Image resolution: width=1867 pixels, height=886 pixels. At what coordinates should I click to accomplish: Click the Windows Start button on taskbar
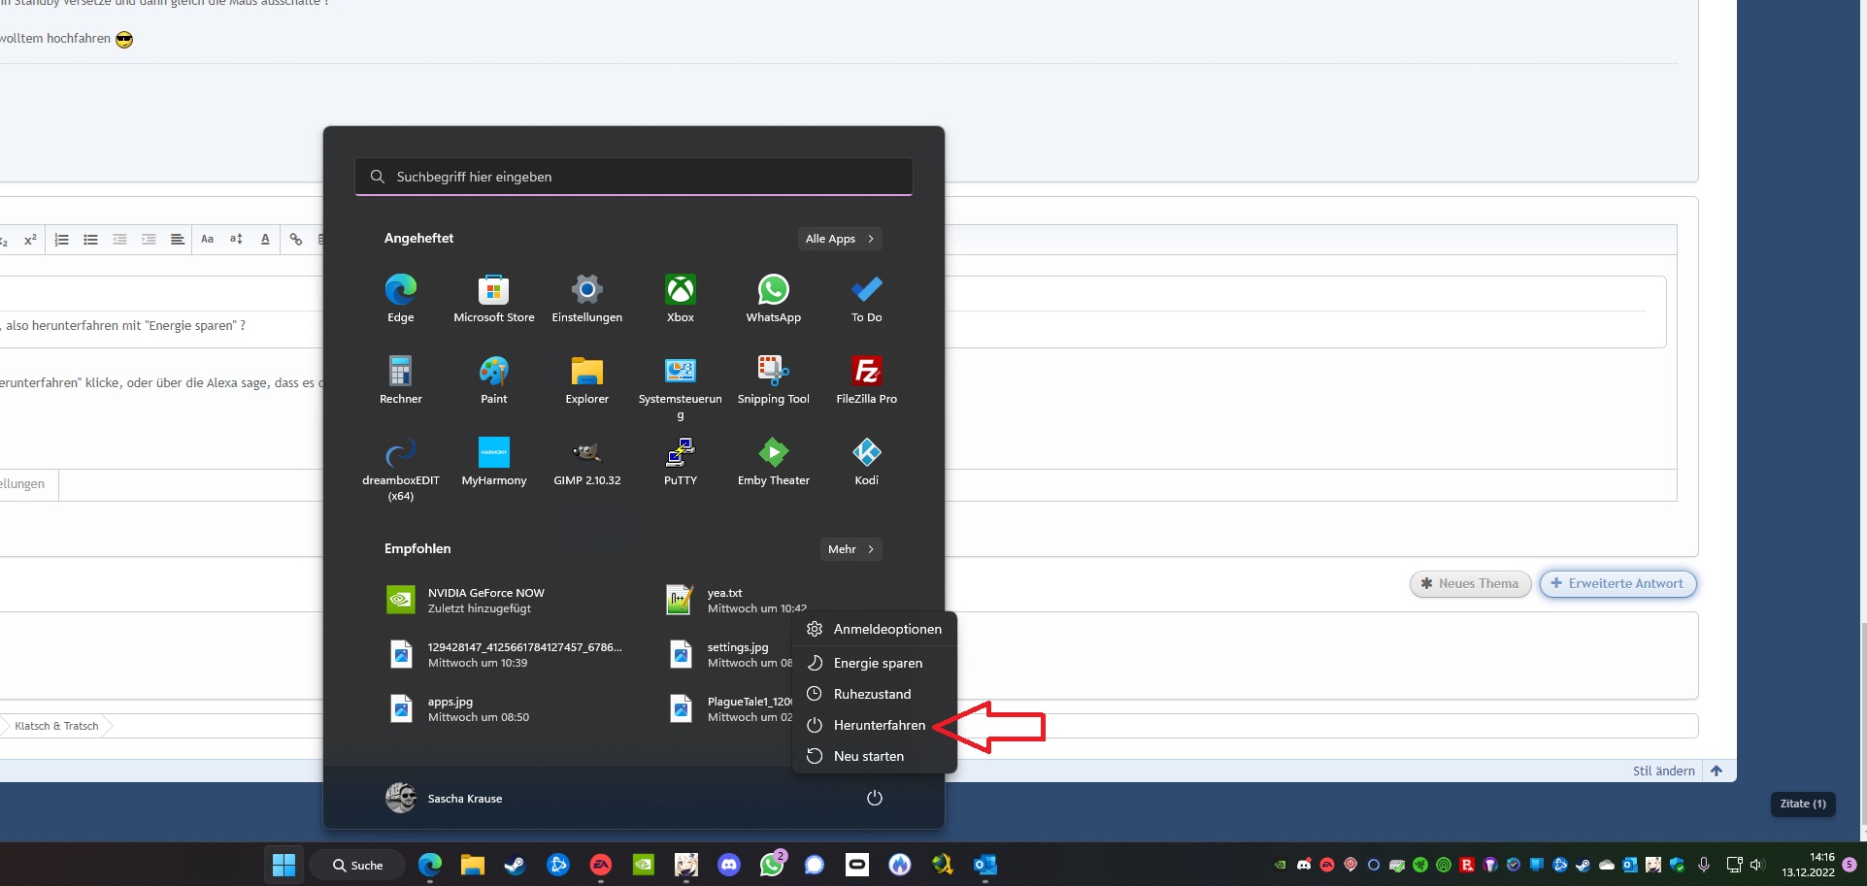(x=283, y=865)
